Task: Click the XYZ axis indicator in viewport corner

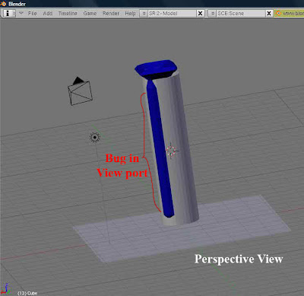Action: point(5,289)
